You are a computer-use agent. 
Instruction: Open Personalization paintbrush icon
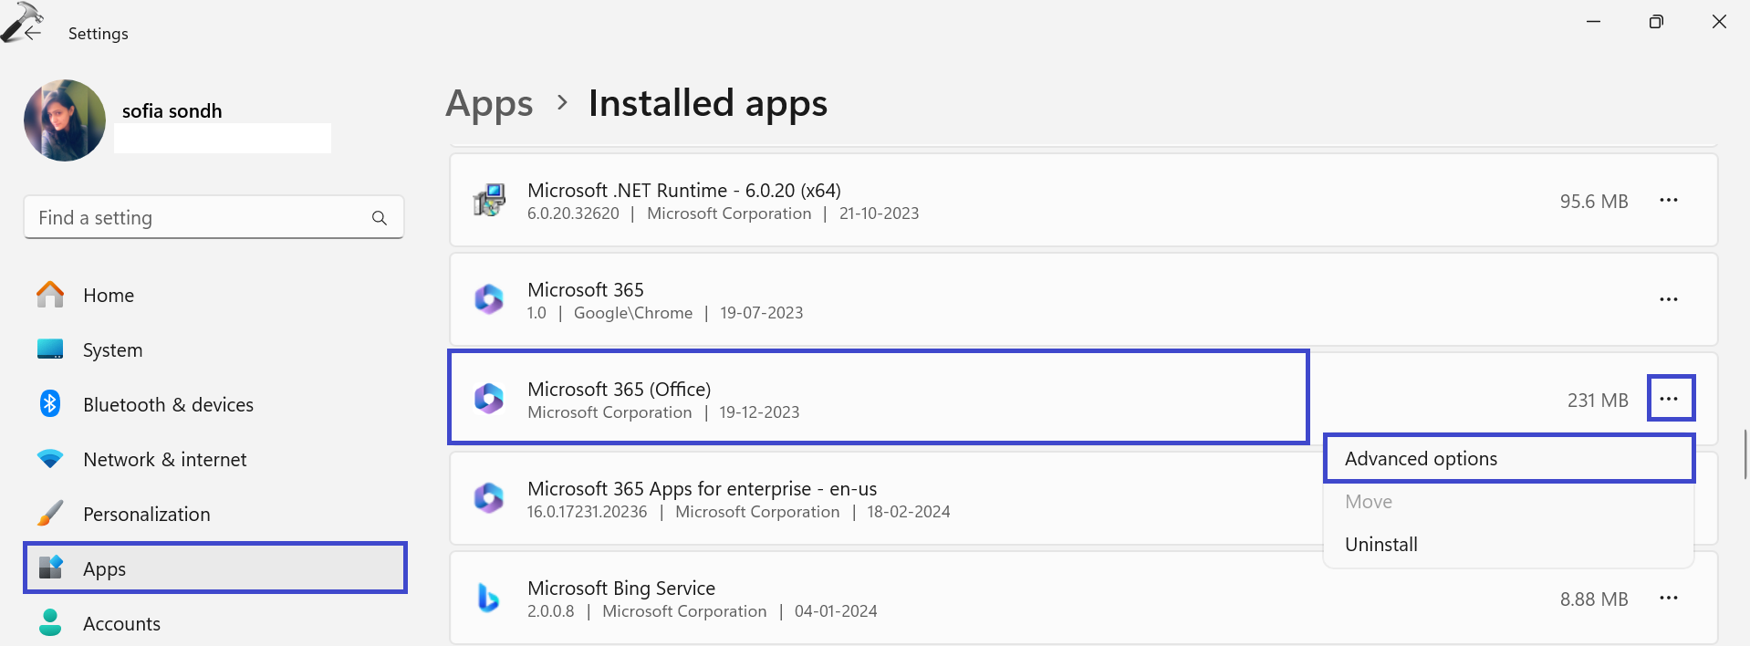tap(50, 514)
